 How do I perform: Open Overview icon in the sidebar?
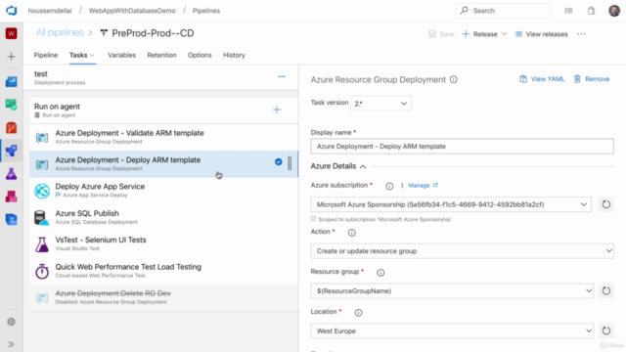11,82
